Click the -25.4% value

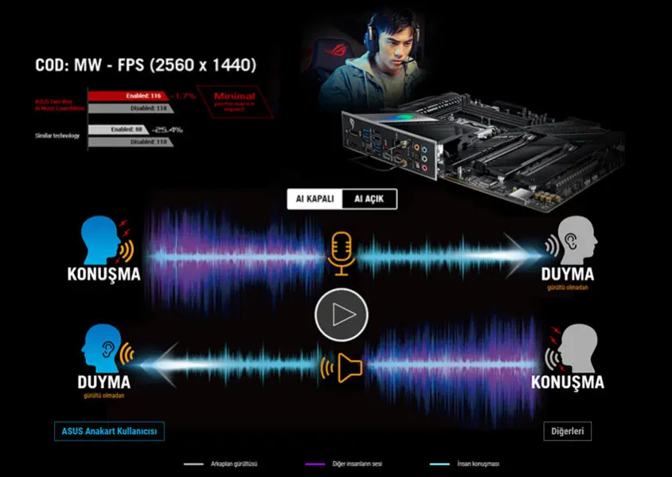pyautogui.click(x=167, y=130)
